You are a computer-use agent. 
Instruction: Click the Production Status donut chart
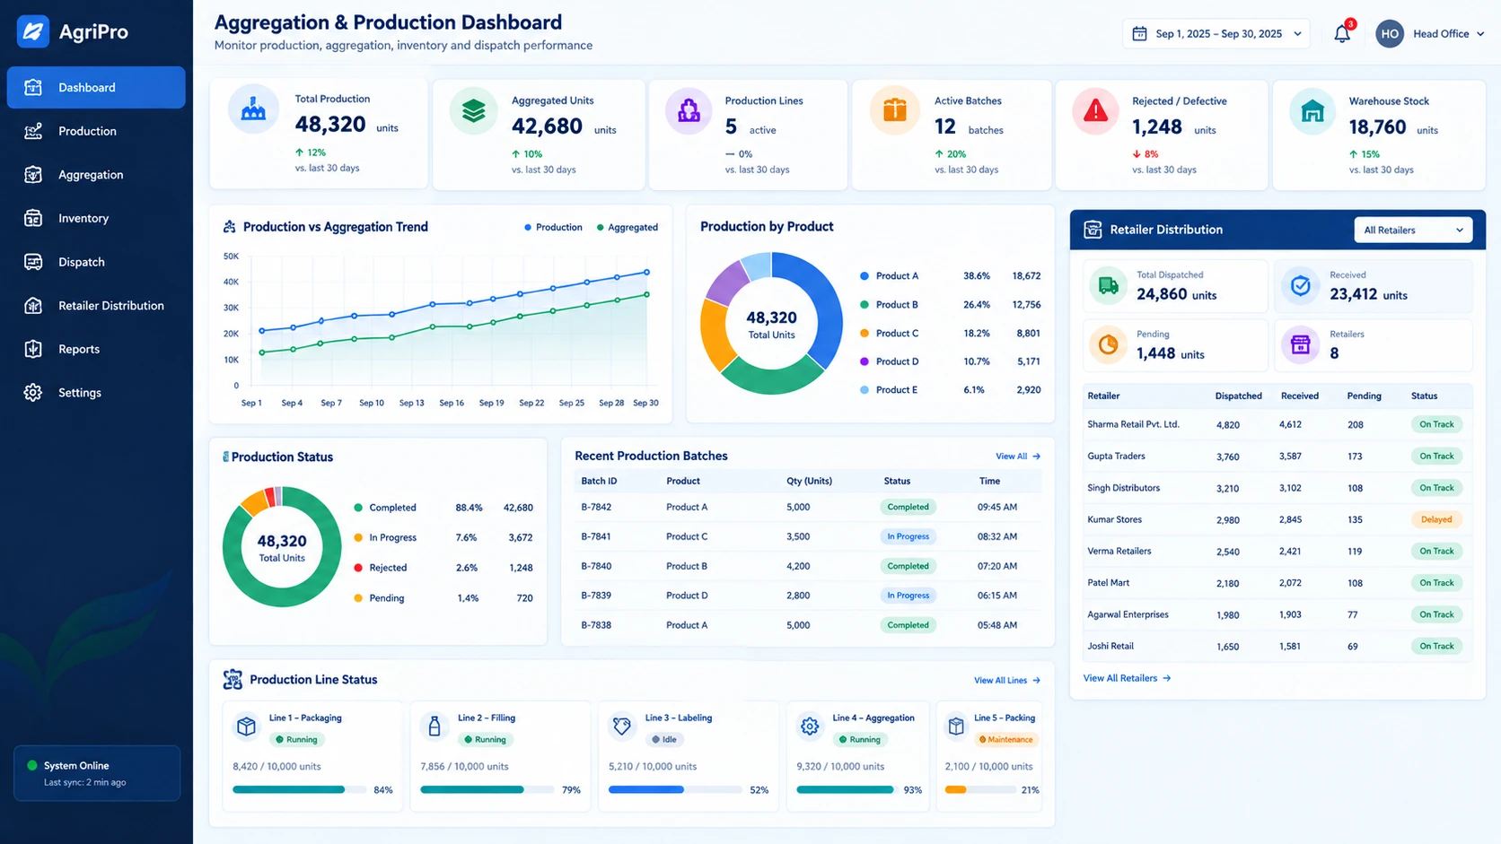pos(282,547)
